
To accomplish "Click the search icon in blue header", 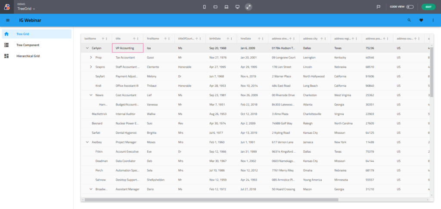I will click(409, 20).
